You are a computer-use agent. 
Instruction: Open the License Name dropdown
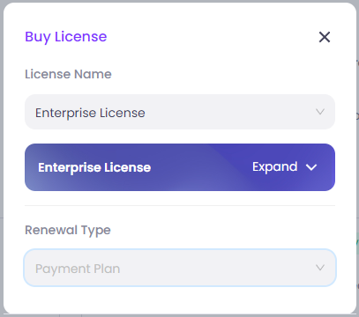(180, 112)
